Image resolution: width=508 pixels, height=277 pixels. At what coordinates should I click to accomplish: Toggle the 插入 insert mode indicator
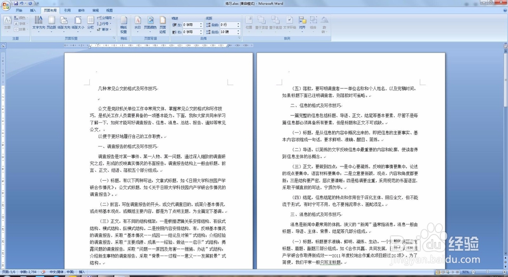point(82,272)
